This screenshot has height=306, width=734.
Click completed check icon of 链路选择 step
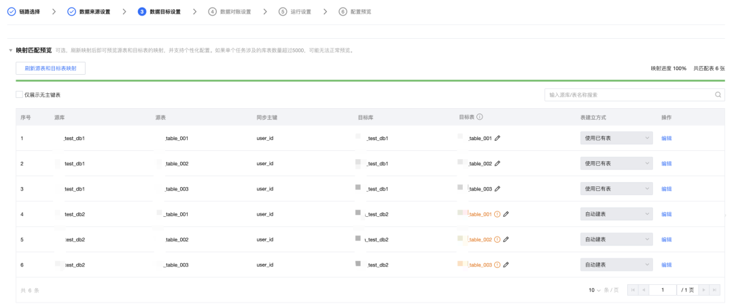point(12,12)
